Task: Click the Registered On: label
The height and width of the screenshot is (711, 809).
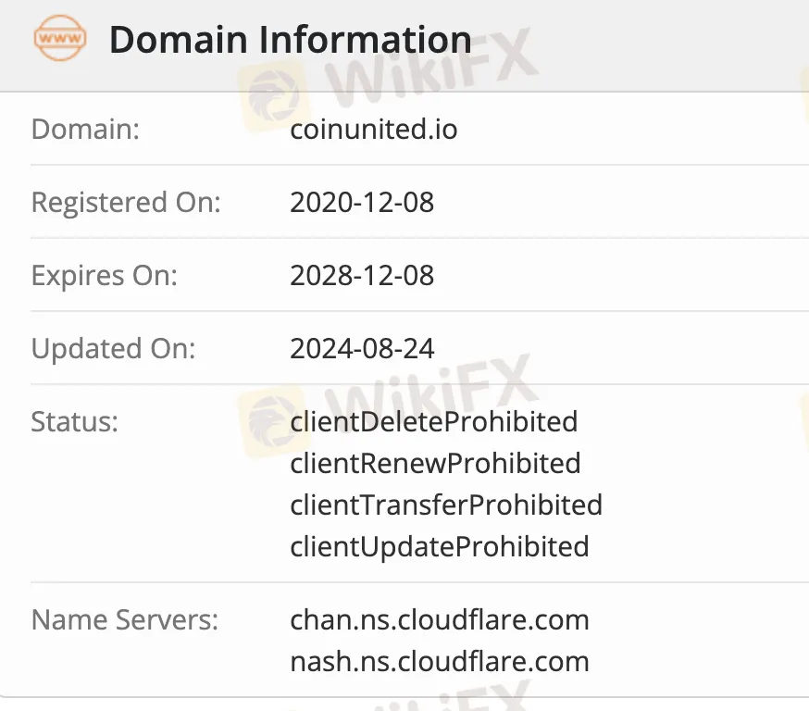Action: pos(126,202)
